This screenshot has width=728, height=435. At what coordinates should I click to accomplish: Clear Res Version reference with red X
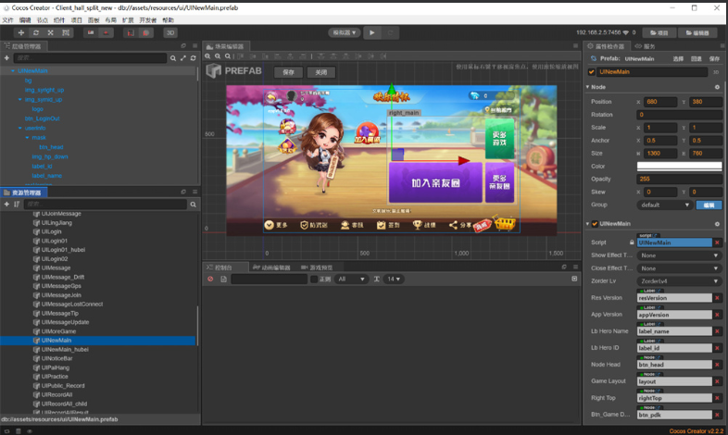(x=717, y=298)
